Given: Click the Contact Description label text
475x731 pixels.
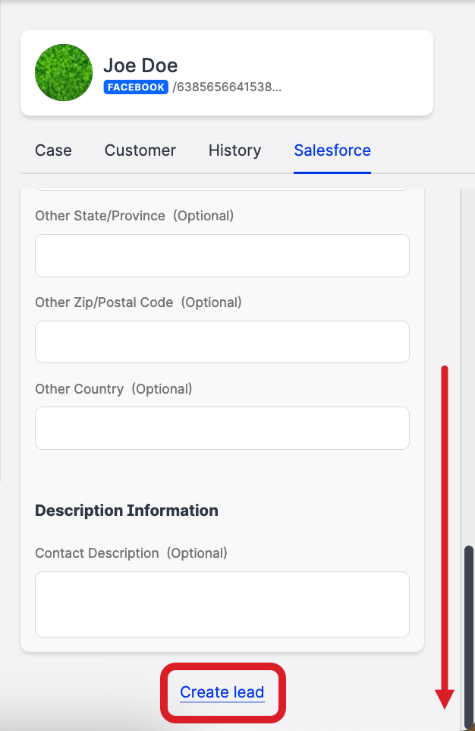Looking at the screenshot, I should click(97, 553).
